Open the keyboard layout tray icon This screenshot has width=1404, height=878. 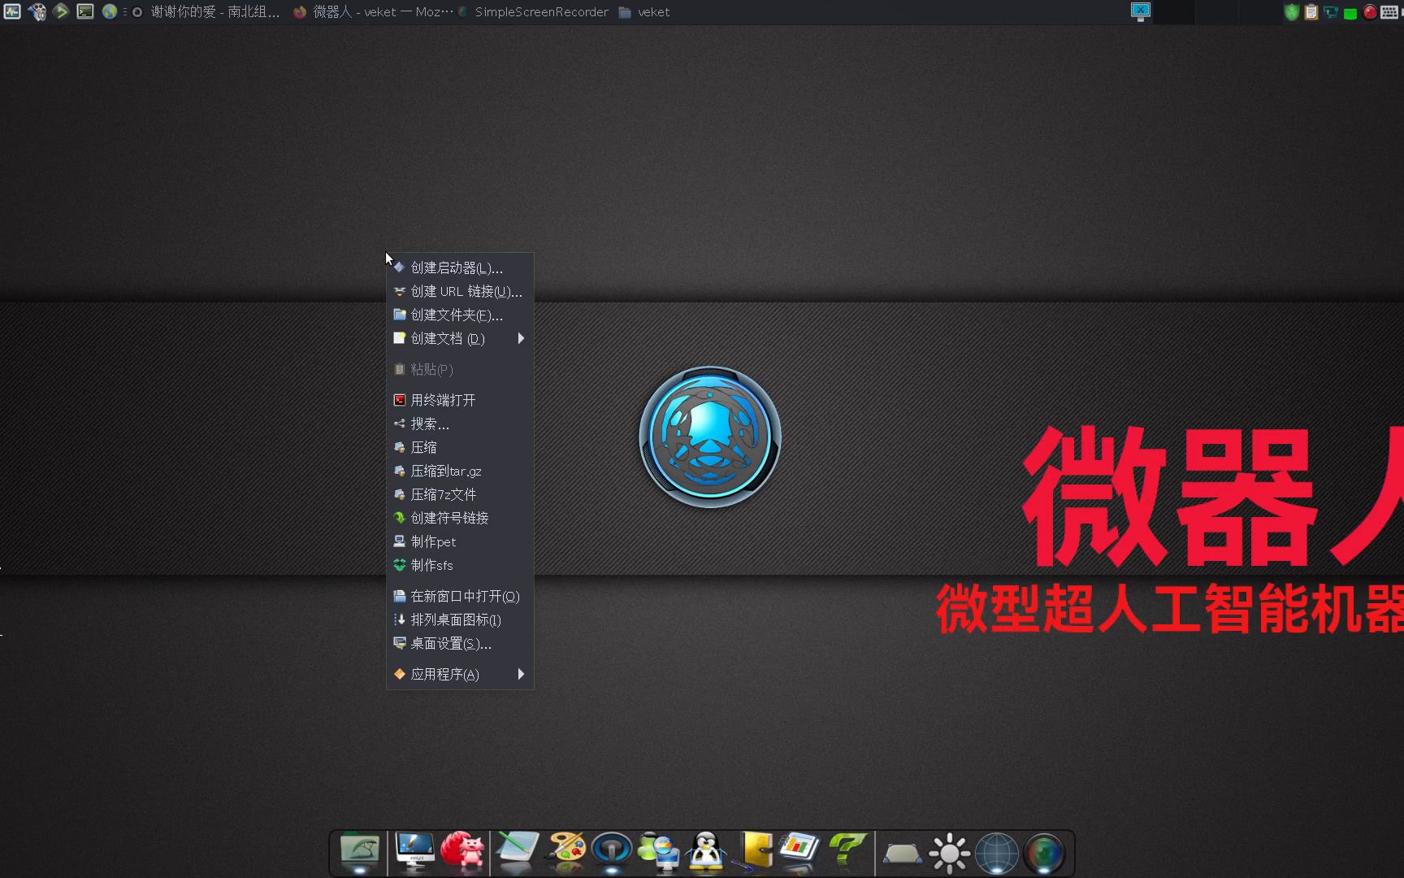pos(1389,12)
